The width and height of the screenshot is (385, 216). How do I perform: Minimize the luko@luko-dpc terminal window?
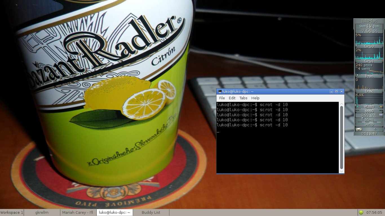click(331, 91)
